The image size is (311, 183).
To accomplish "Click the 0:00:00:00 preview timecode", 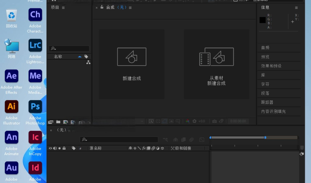I will point(238,121).
